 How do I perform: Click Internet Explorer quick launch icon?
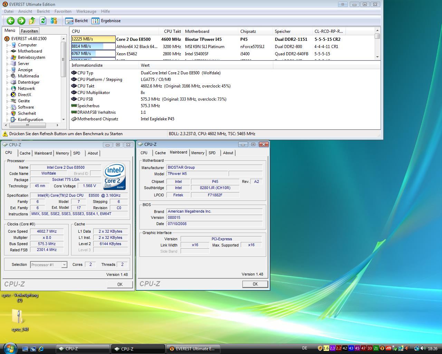(x=41, y=349)
